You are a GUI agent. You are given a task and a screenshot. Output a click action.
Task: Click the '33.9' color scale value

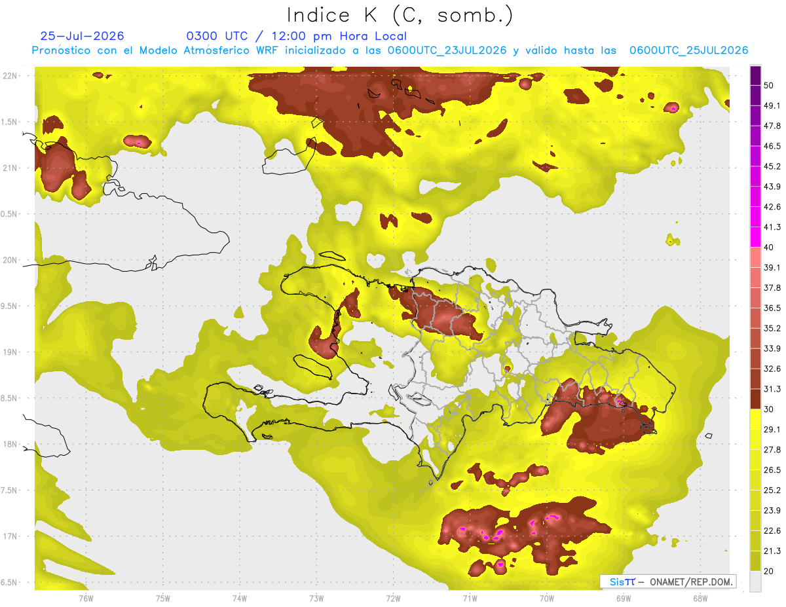pyautogui.click(x=772, y=348)
